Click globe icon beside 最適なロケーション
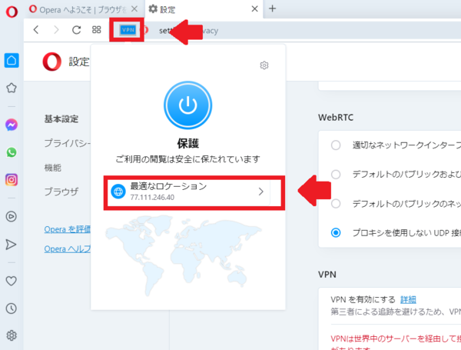The width and height of the screenshot is (461, 350). tap(118, 192)
